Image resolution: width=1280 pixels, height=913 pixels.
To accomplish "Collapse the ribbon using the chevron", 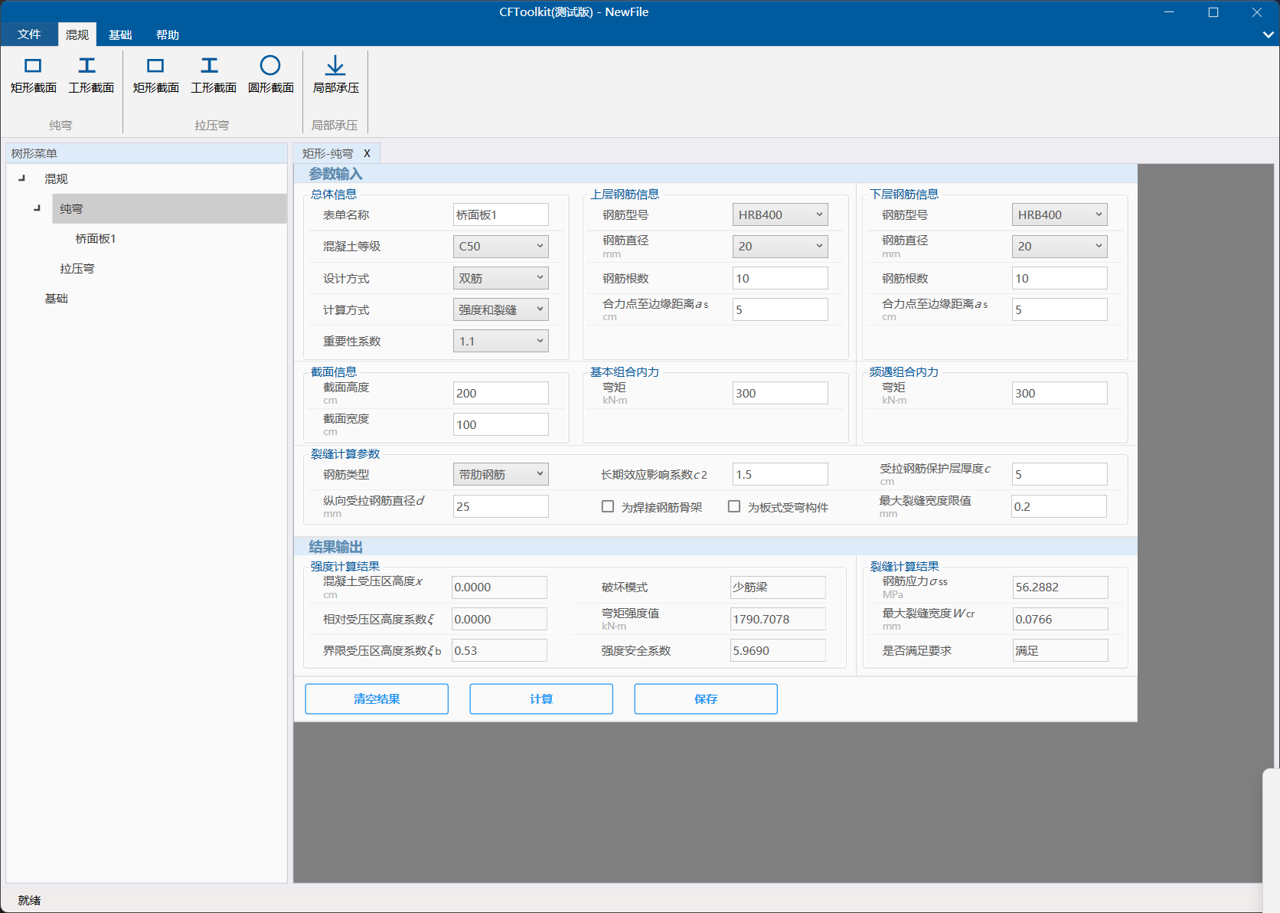I will 1267,34.
